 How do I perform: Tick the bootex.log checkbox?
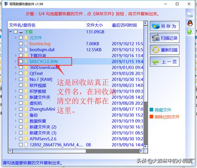coord(21,44)
